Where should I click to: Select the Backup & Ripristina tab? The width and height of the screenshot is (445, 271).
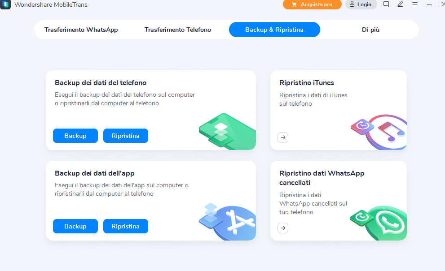tap(274, 30)
